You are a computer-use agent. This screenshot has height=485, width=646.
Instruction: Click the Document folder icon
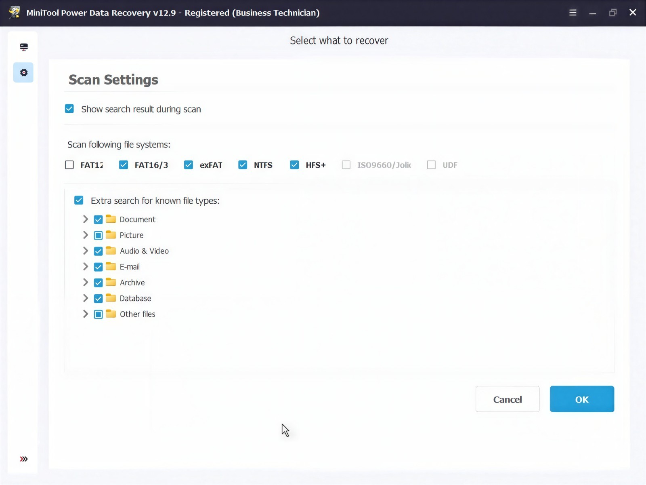(111, 219)
